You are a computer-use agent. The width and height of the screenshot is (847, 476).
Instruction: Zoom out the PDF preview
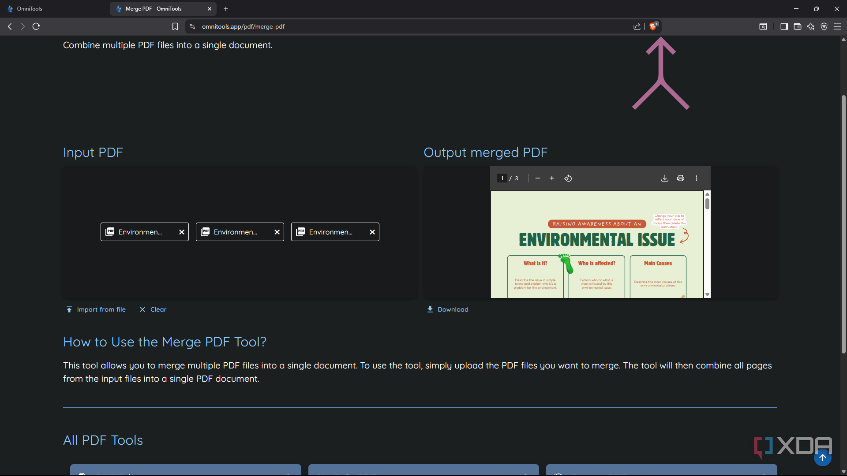pos(538,178)
